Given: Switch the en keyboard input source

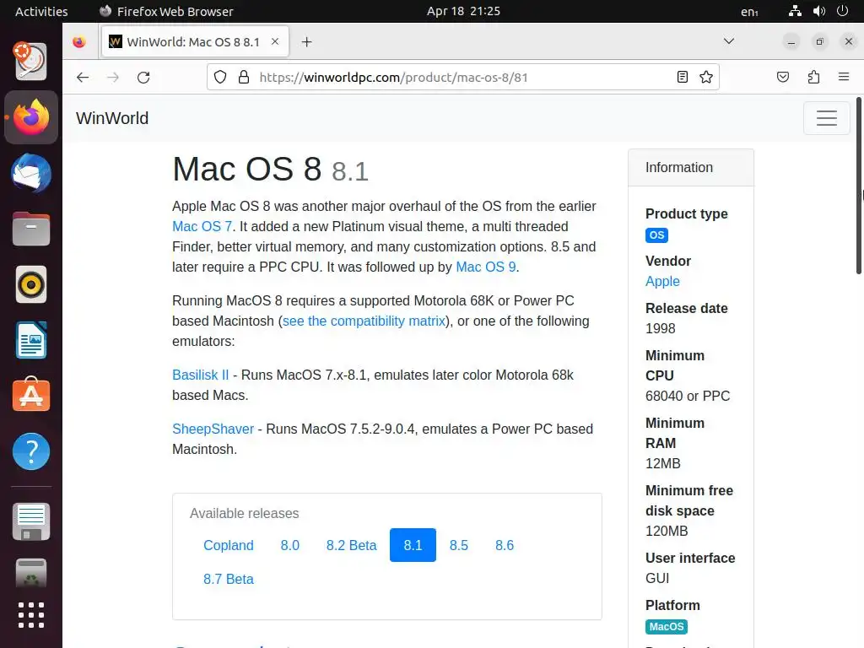Looking at the screenshot, I should (749, 11).
